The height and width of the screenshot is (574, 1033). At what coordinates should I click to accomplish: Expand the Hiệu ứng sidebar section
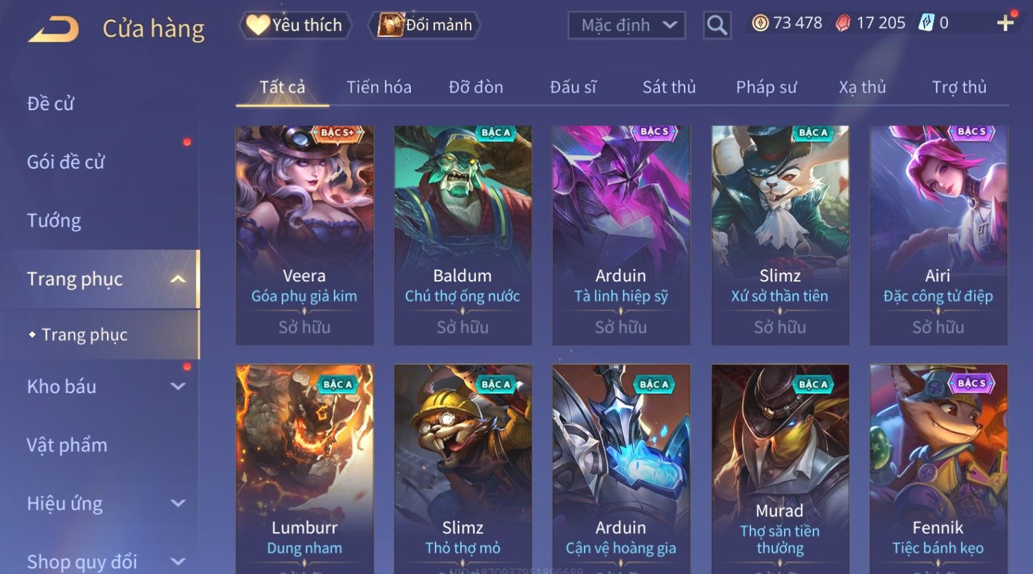[178, 503]
